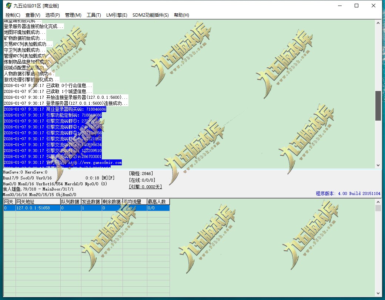Click the application icon in title bar
Image resolution: width=385 pixels, height=300 pixels.
tap(9, 6)
